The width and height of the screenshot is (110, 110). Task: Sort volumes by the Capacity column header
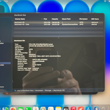click(55, 19)
